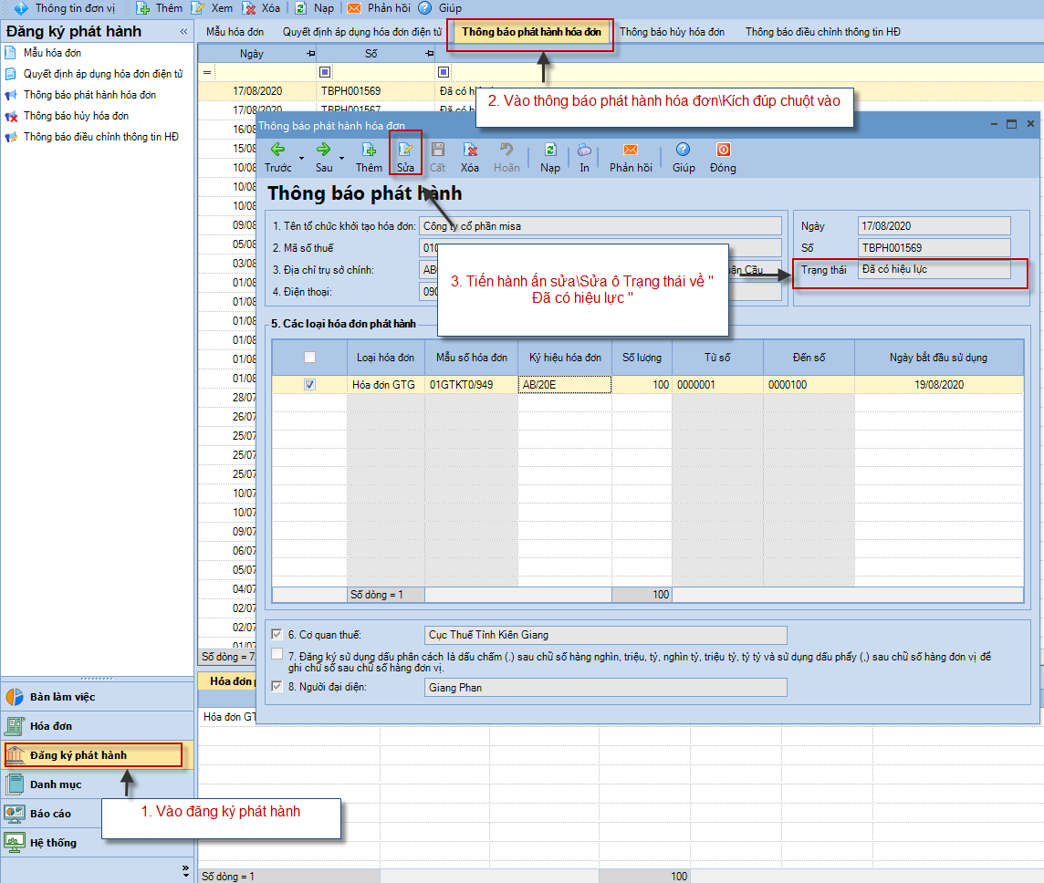This screenshot has height=883, width=1044.
Task: Click Phản hồi in the top toolbar
Action: (x=379, y=8)
